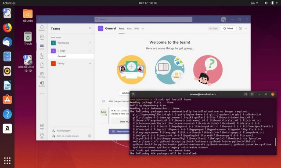
Task: Open the Calls phone icon
Action: pos(42,56)
